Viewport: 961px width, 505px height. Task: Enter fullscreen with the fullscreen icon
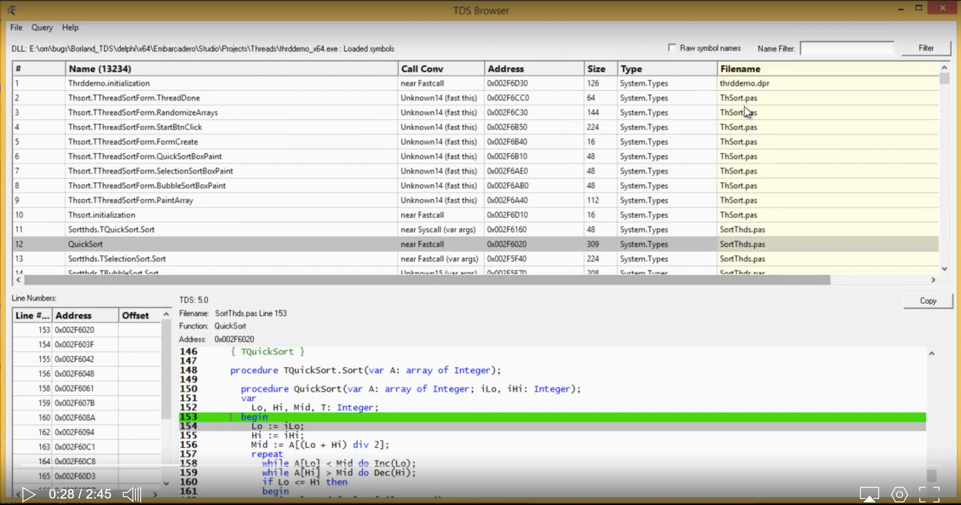click(929, 494)
